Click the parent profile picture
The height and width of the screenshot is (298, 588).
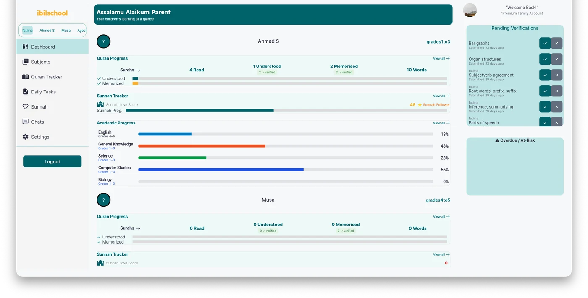[x=470, y=10]
